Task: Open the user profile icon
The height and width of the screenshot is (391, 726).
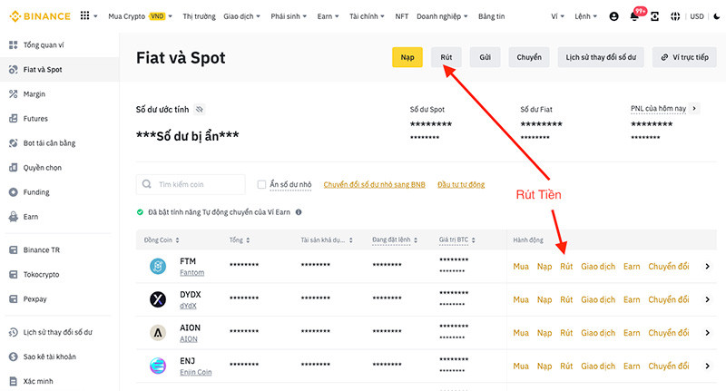Action: point(614,16)
